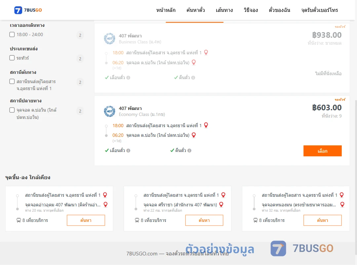Screen dimensions: 357x265
Task: Click the ไม่มีที่นั่งเหลือ sold-out label
Action: 328,74
